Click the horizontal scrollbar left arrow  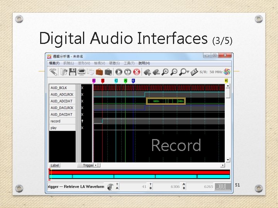pos(96,165)
